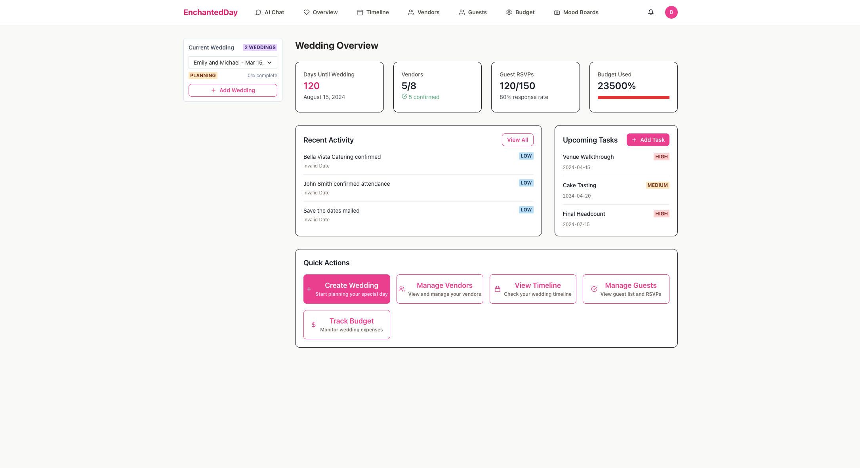Click the notification bell icon
The width and height of the screenshot is (860, 468).
[650, 12]
